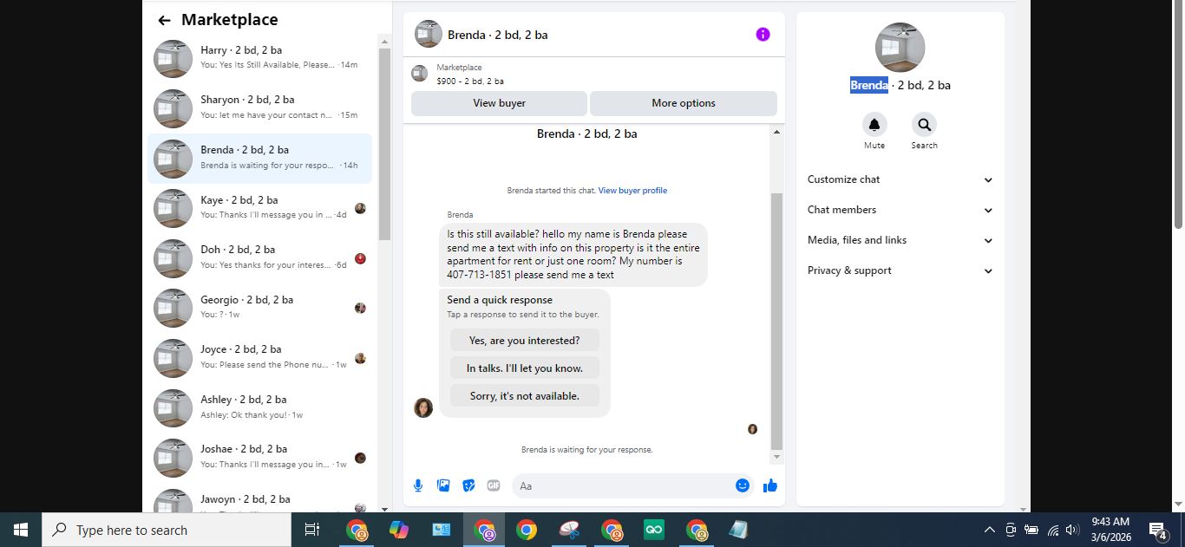Image resolution: width=1185 pixels, height=547 pixels.
Task: Open clock showing 9:43 AM
Action: click(1110, 530)
